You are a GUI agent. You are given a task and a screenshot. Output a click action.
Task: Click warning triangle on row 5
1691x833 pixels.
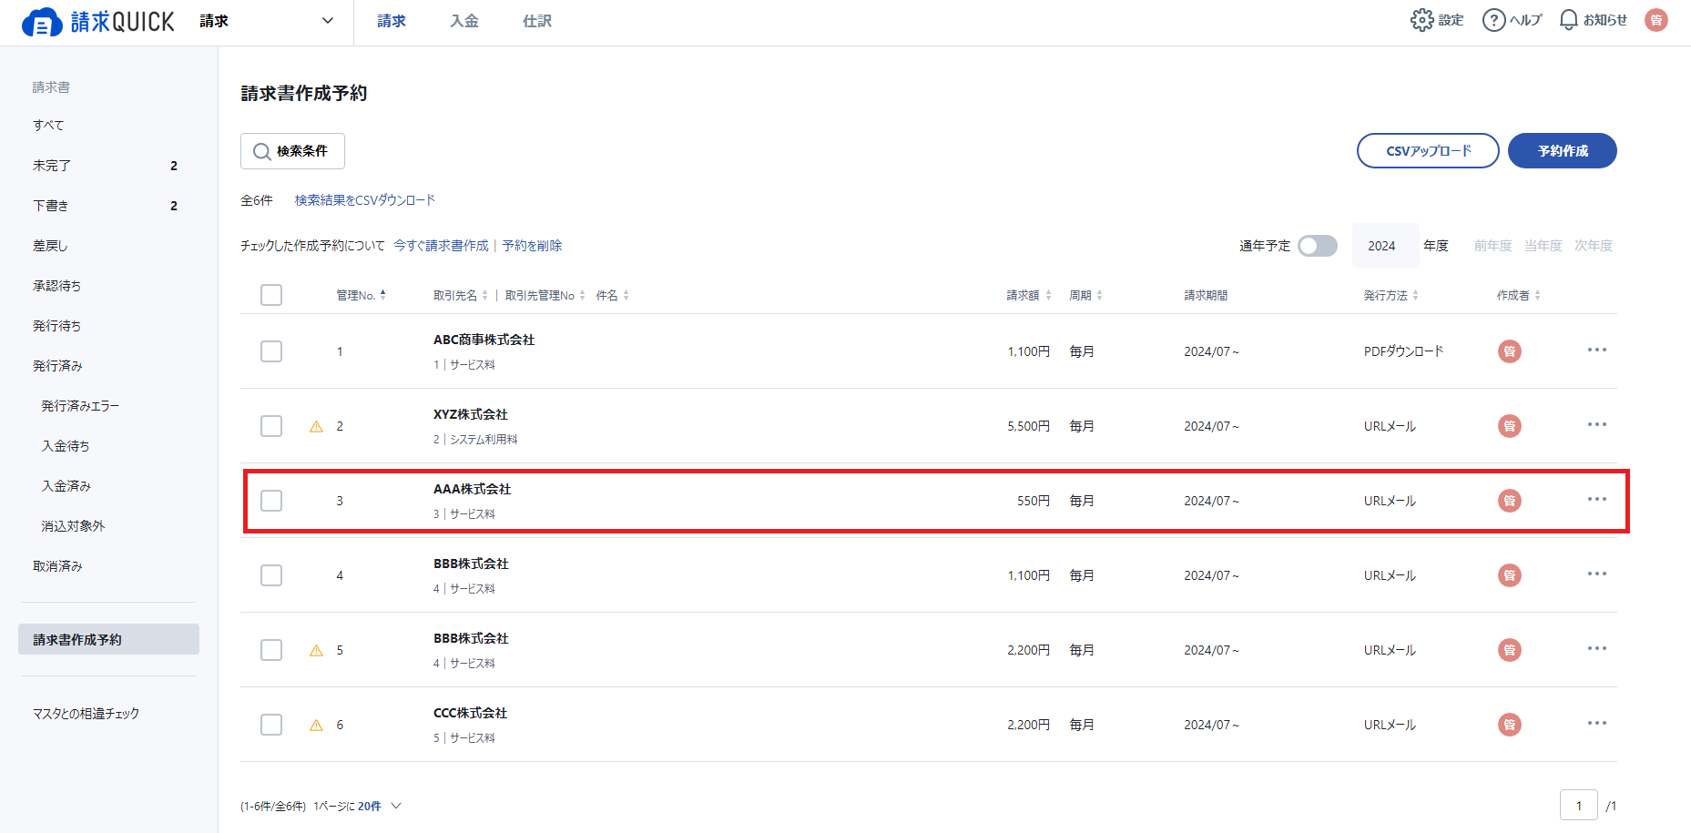[x=316, y=650]
